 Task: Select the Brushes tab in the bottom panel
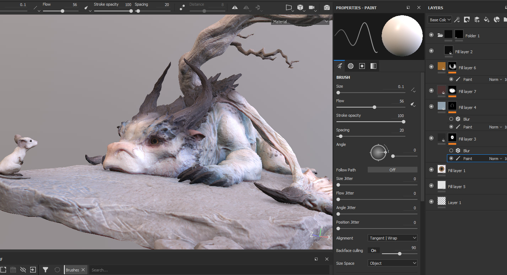click(73, 270)
